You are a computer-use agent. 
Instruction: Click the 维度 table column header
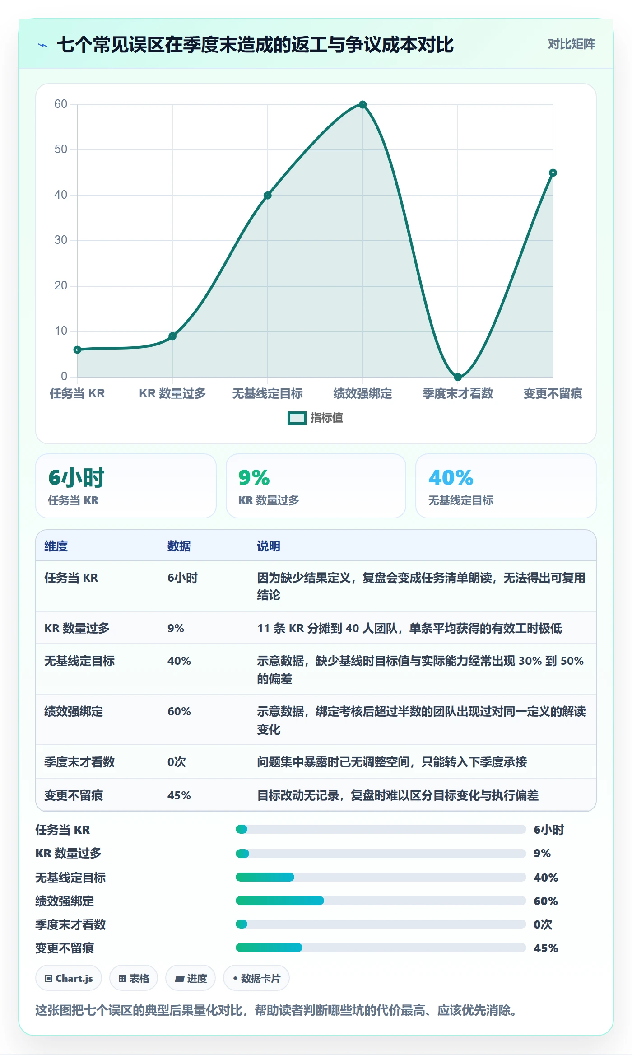(56, 546)
